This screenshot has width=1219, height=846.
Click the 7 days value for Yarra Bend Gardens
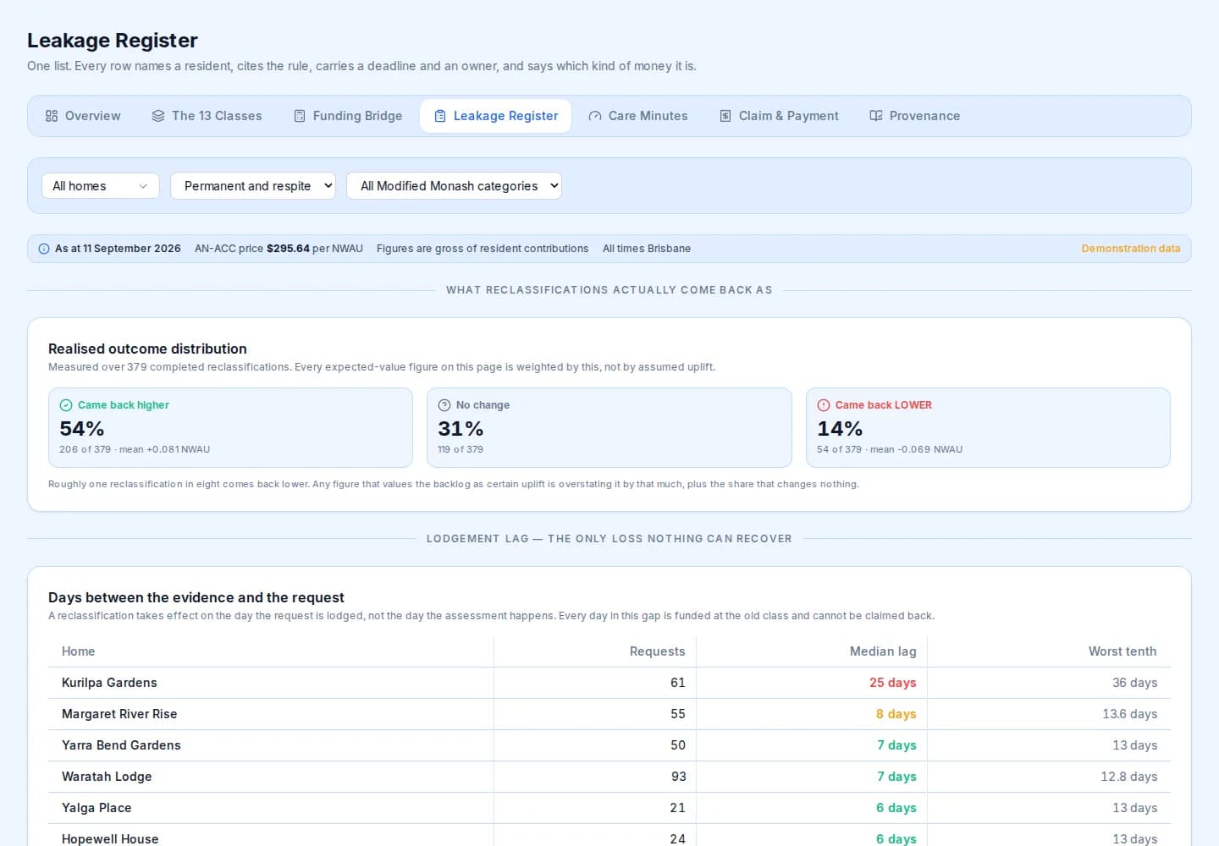(896, 745)
